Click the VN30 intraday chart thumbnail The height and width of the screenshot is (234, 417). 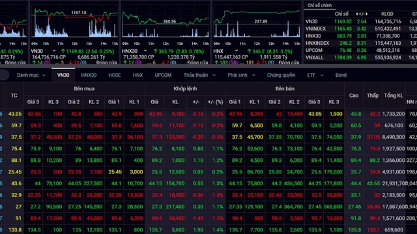pyautogui.click(x=74, y=23)
